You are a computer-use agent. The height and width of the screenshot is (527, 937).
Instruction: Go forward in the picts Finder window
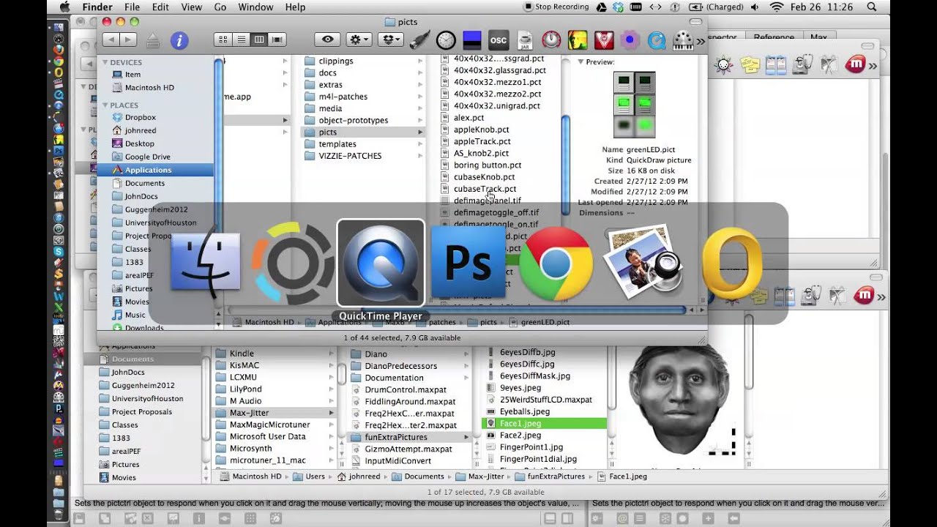pos(129,40)
